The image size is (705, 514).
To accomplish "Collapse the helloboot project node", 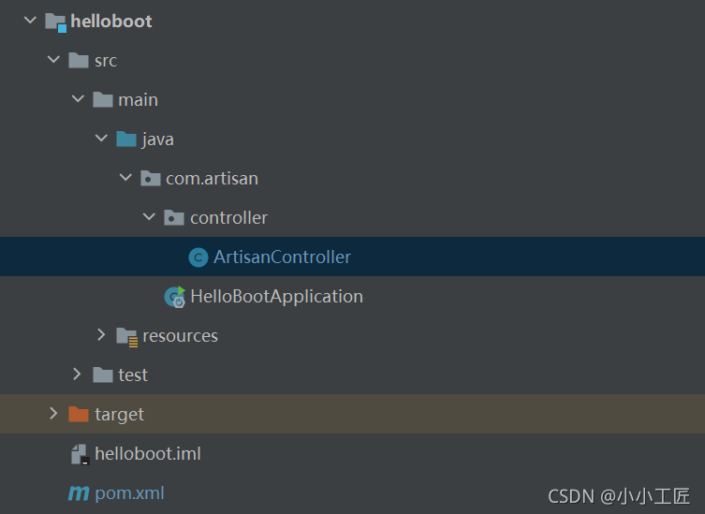I will tap(30, 21).
